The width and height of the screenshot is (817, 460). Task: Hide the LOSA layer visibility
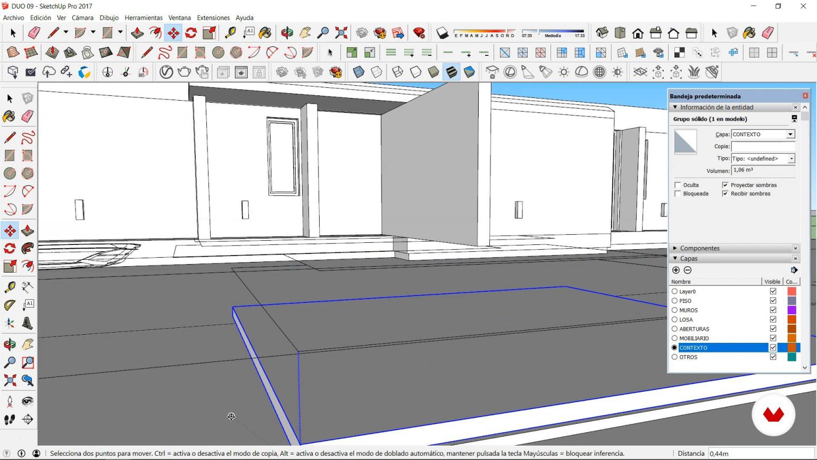click(773, 319)
